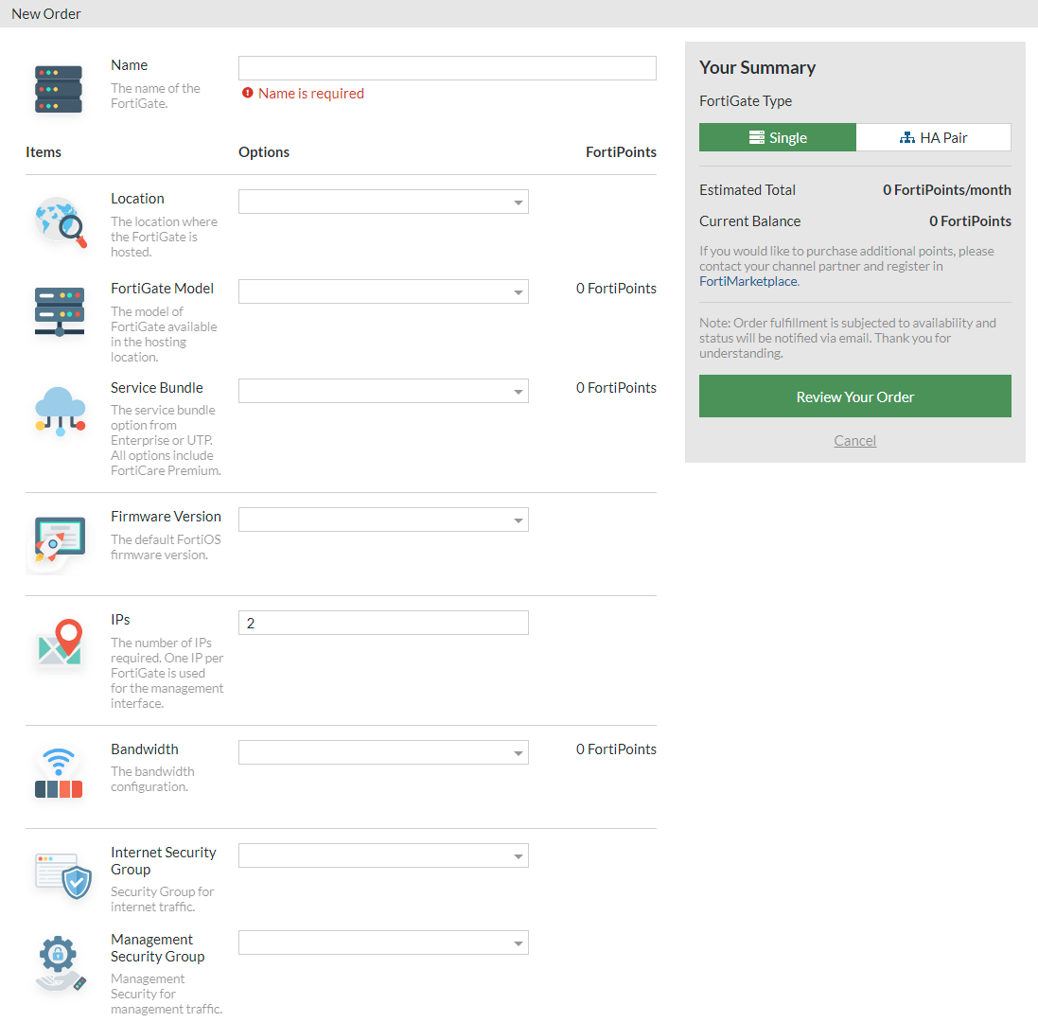This screenshot has width=1038, height=1022.
Task: Edit the number of IPs field
Action: 383,622
